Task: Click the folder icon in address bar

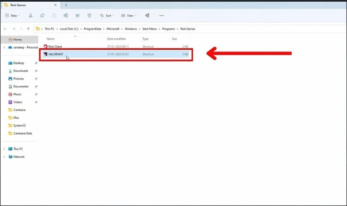Action: tap(38, 29)
